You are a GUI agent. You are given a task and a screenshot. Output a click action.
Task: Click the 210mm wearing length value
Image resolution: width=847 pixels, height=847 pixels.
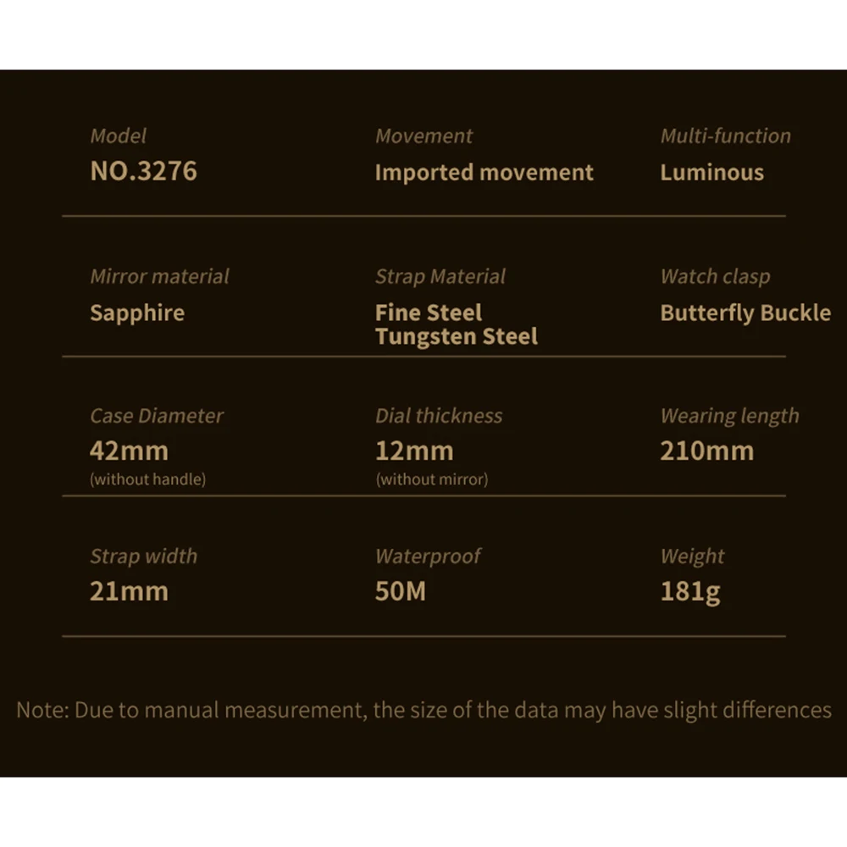coord(706,451)
